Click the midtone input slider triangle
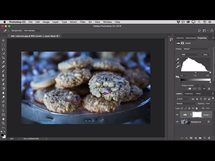Viewport: 215px width, 161px height. coord(196,72)
